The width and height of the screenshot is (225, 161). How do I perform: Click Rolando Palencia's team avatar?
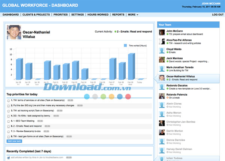click(162, 96)
